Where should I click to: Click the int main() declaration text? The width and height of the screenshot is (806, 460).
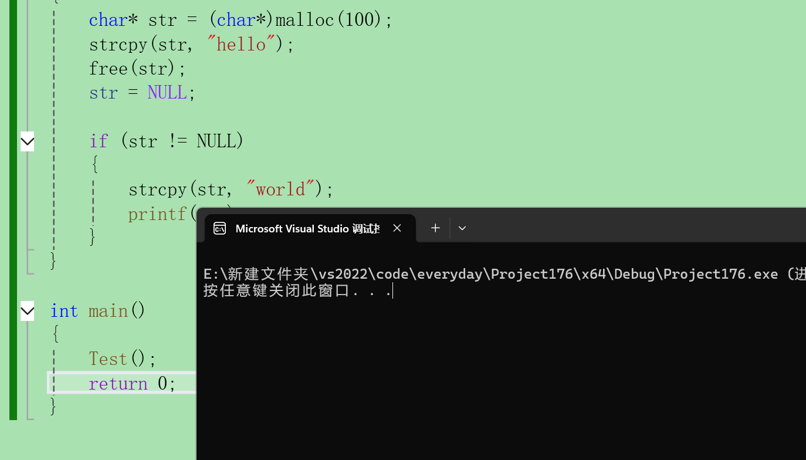tap(97, 310)
